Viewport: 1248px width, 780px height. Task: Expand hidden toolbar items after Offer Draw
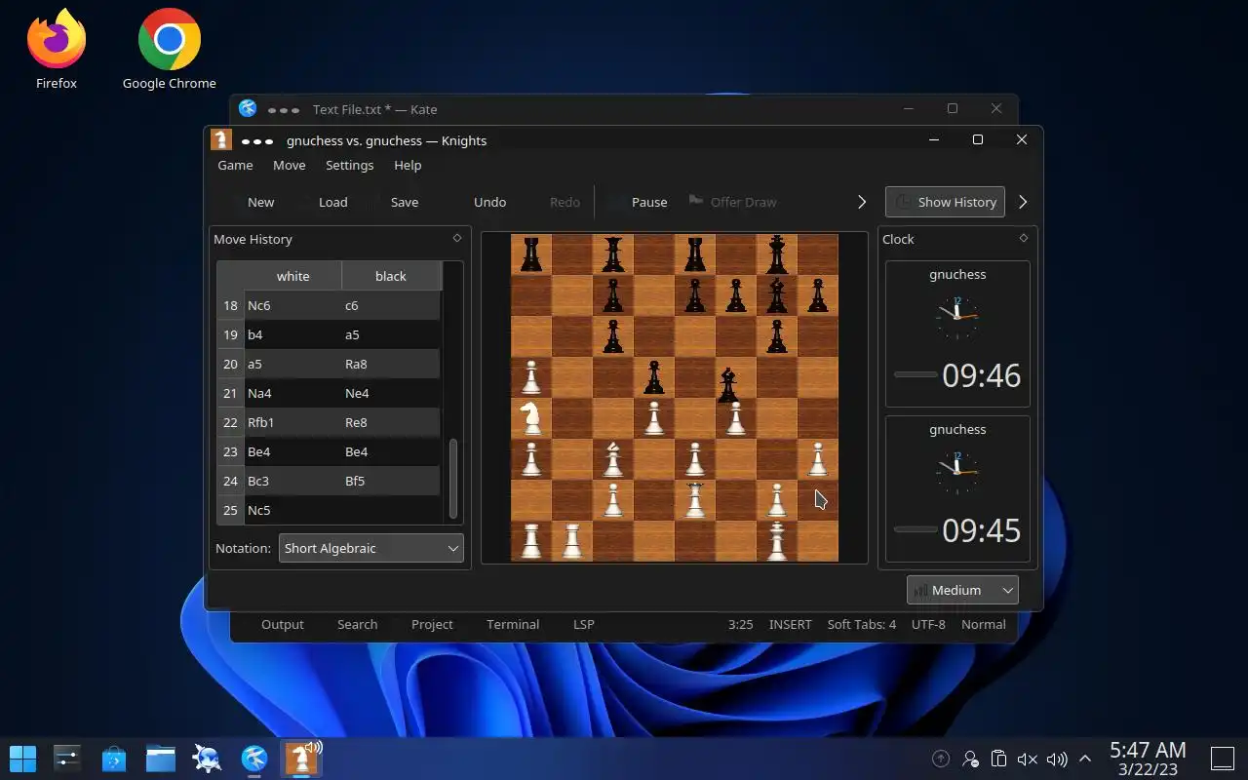coord(862,202)
